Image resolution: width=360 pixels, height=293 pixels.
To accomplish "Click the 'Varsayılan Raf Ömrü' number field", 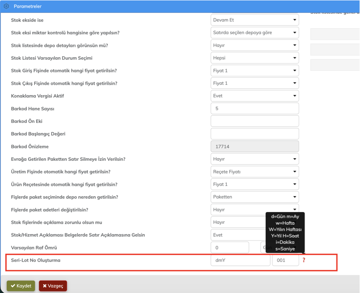I will (x=230, y=247).
